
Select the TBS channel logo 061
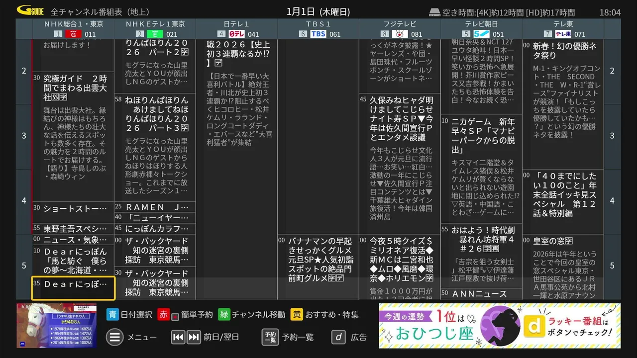click(x=318, y=34)
